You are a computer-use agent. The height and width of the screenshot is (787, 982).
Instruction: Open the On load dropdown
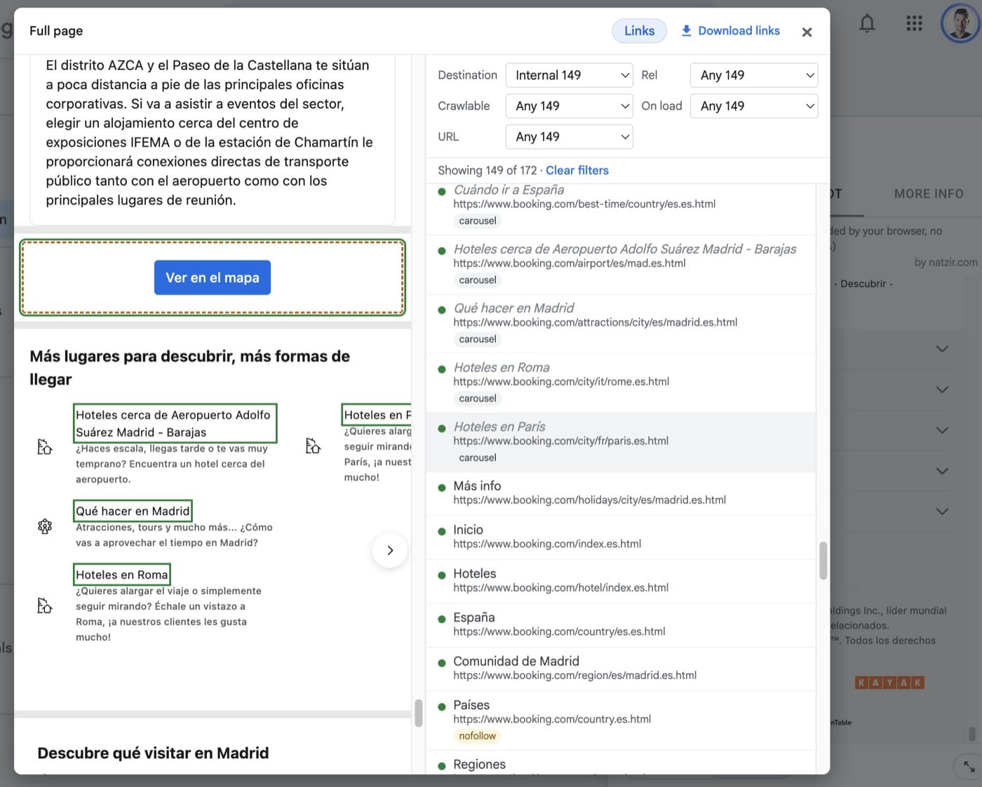pyautogui.click(x=754, y=106)
